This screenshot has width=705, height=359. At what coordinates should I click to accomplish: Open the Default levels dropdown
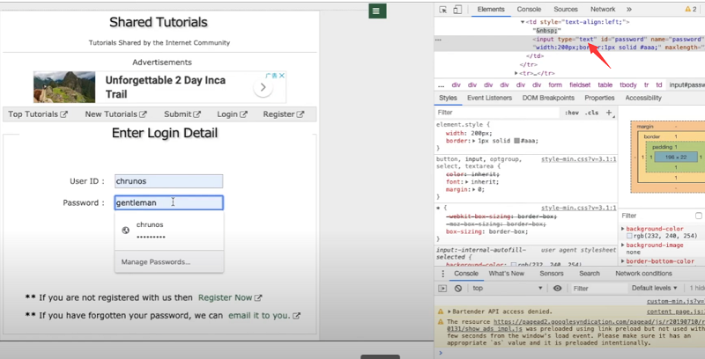tap(657, 289)
